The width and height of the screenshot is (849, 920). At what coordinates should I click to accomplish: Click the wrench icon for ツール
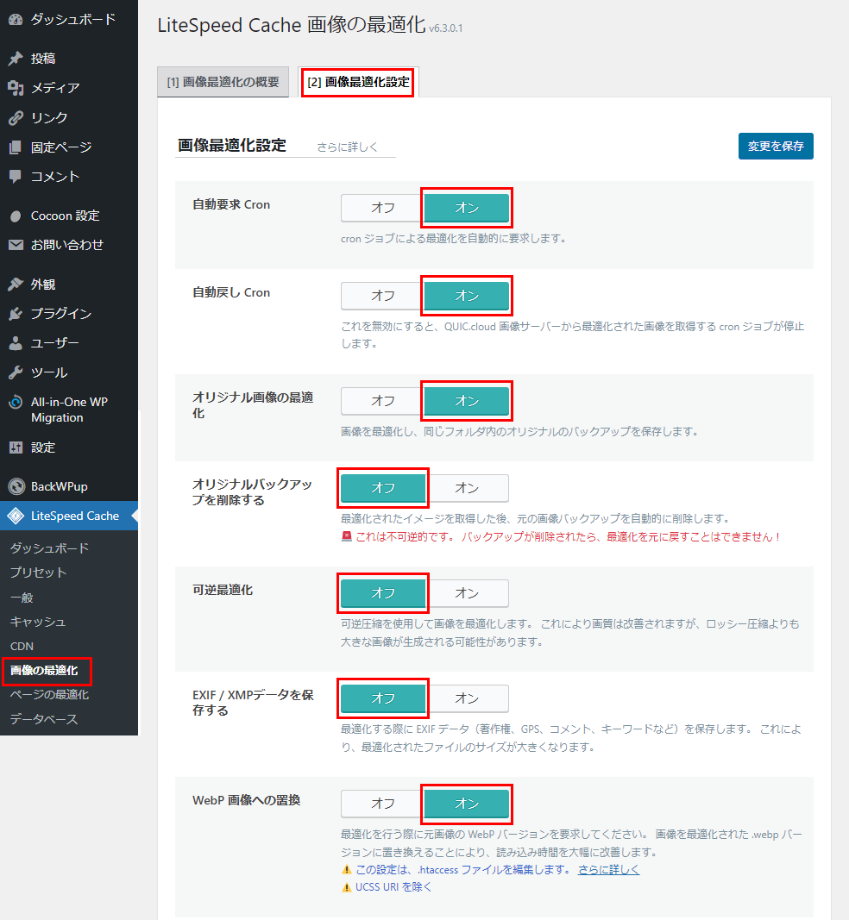point(16,372)
